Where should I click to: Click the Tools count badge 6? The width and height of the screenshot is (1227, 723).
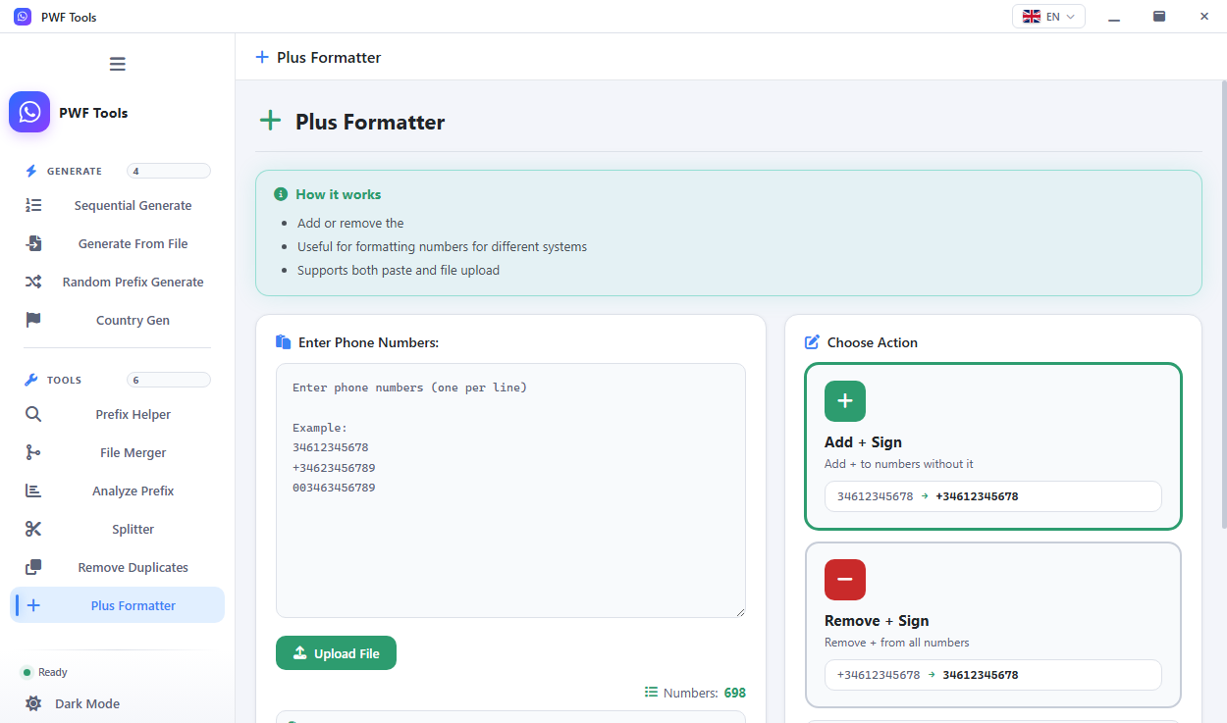click(169, 380)
